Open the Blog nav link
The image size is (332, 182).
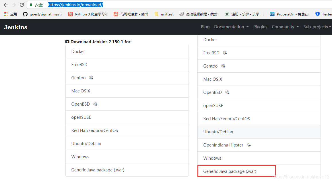tap(205, 27)
